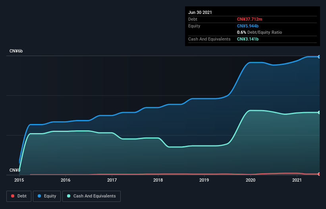The image size is (326, 209).
Task: Toggle the Debt series in the legend
Action: (19, 196)
